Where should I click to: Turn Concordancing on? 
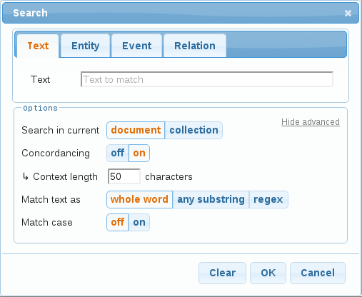(139, 153)
